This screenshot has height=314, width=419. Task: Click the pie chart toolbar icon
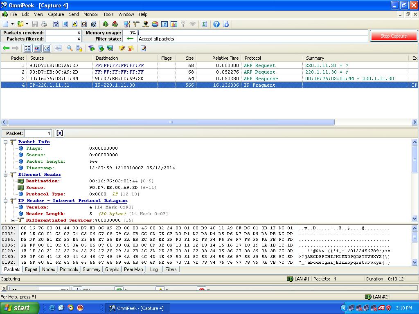click(x=155, y=24)
